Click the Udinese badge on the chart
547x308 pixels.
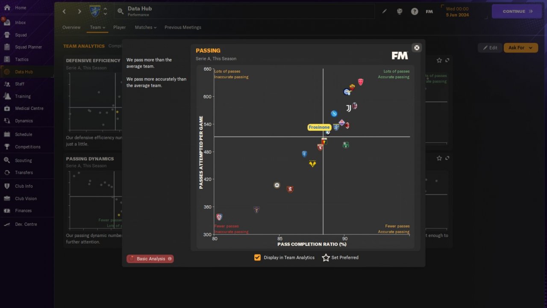click(277, 185)
